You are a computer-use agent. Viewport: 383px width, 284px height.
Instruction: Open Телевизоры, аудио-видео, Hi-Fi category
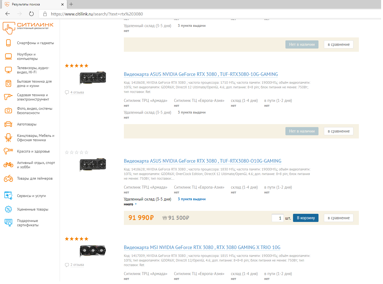[x=33, y=70]
